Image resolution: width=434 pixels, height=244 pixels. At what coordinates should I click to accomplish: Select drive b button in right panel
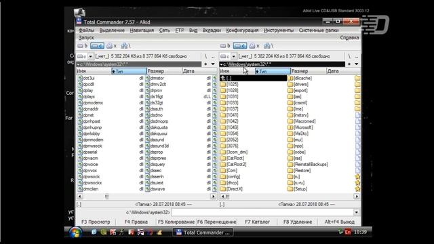coord(225,46)
